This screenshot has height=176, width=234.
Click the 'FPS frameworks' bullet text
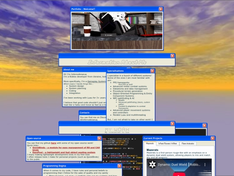(x=121, y=83)
